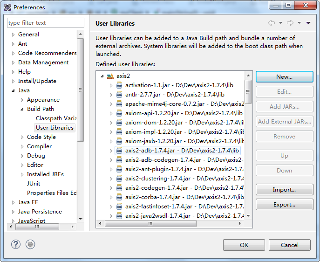Expand the axis2-corba-1.7.4.jar entry
320x262 pixels.
click(111, 198)
